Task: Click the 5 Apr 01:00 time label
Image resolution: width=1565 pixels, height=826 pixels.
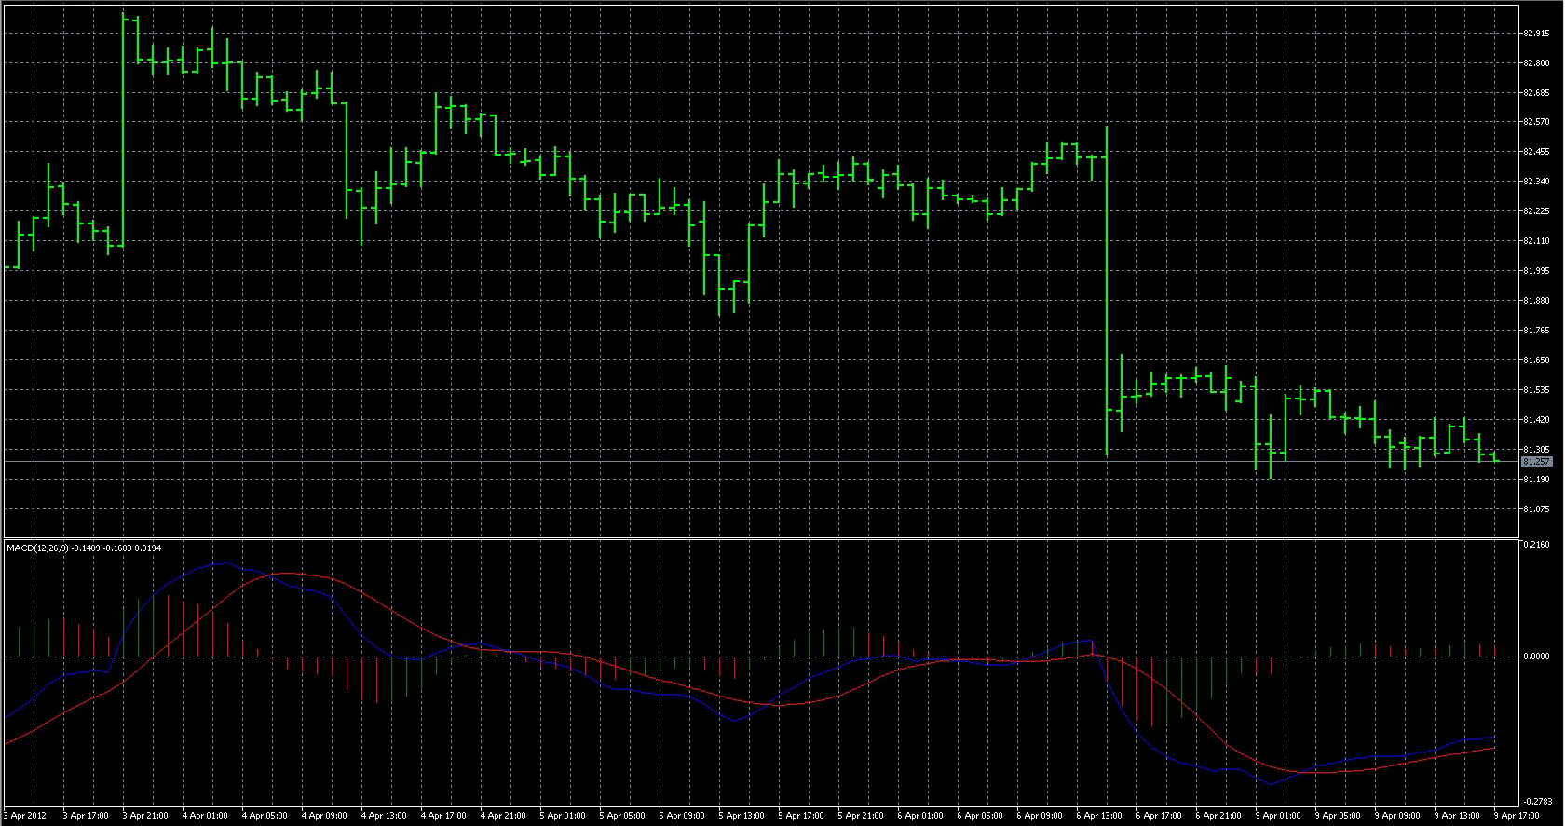Action: click(562, 816)
